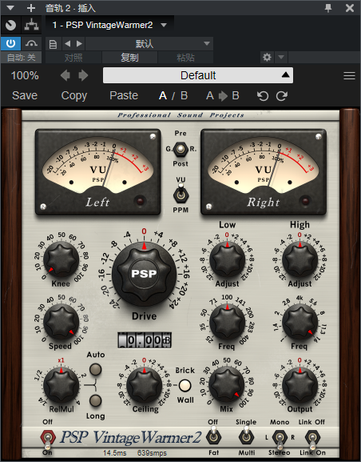Open the preset file document icon
The image size is (361, 462).
pyautogui.click(x=54, y=44)
